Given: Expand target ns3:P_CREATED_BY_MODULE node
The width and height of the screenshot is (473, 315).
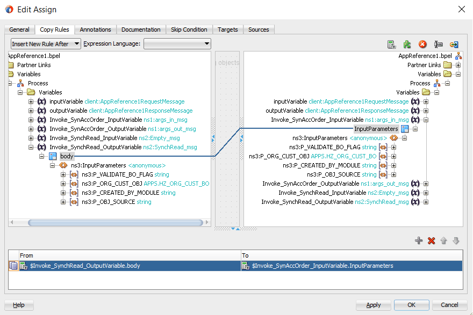Looking at the screenshot, I should click(393, 165).
